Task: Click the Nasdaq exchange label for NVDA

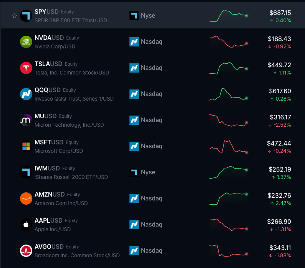Action: click(x=151, y=42)
